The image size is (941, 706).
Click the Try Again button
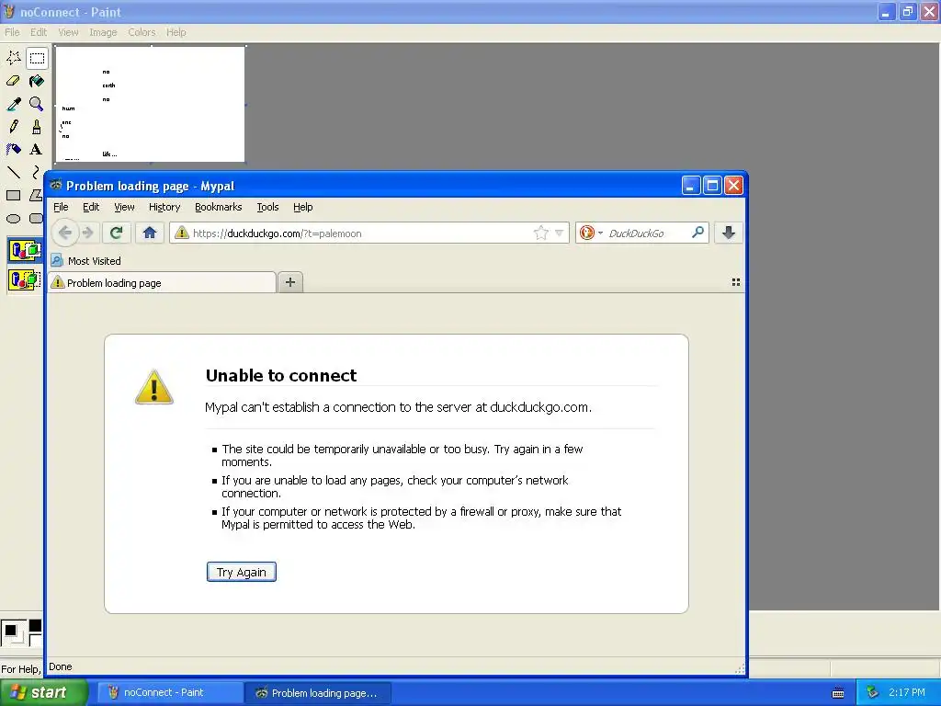pos(242,572)
